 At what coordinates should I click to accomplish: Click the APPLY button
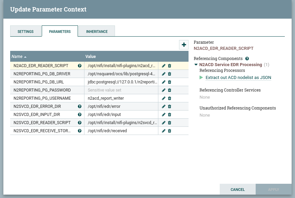[273, 189]
